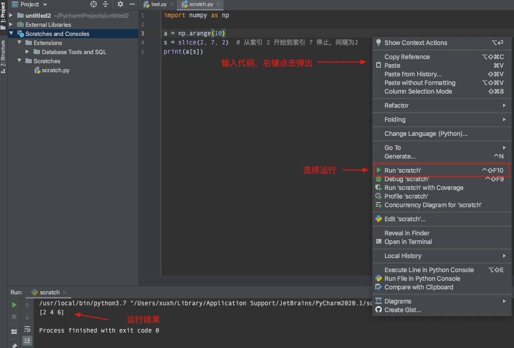
Task: Collapse all nodes in Project panel toolbar
Action: 105,4
